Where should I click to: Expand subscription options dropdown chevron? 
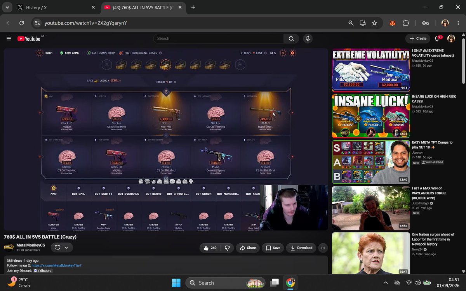[66, 248]
